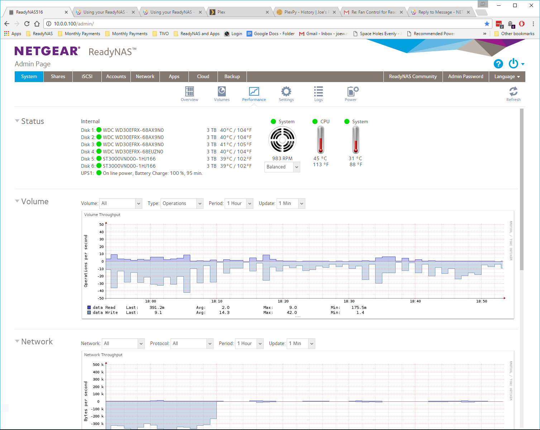Image resolution: width=540 pixels, height=430 pixels.
Task: Click the Volume Throughput chart
Action: pos(298,264)
